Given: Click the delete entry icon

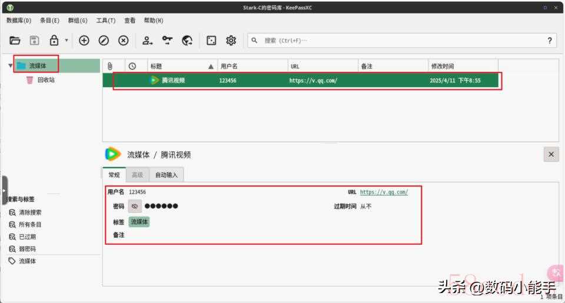Looking at the screenshot, I should [x=123, y=41].
